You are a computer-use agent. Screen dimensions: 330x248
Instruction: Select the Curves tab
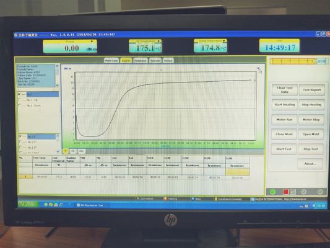(126, 61)
